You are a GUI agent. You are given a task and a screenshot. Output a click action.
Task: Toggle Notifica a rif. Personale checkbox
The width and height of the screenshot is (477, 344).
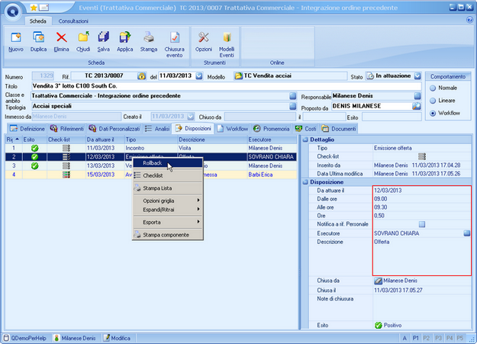pyautogui.click(x=422, y=224)
